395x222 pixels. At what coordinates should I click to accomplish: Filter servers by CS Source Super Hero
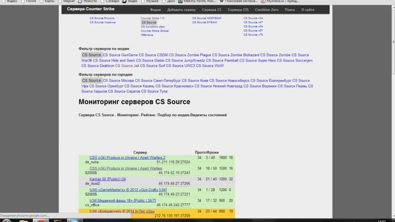[257, 60]
